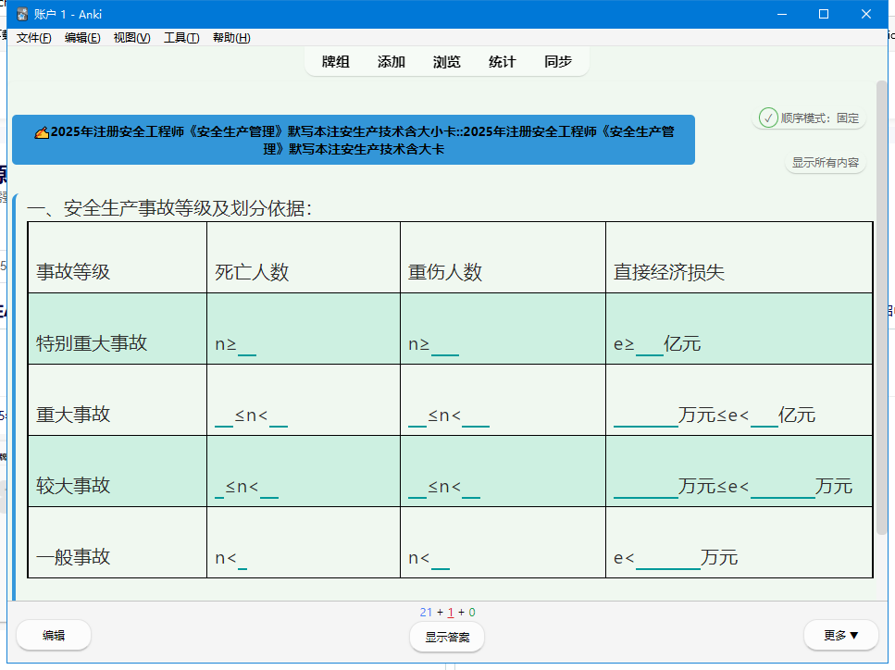895x670 pixels.
Task: Open the 帮助(H) menu
Action: click(231, 38)
